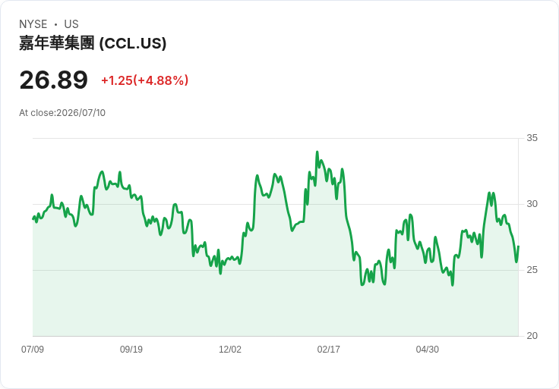Viewport: 559px width, 389px height.
Task: Click the 30 horizontal gridline
Action: tap(275, 204)
